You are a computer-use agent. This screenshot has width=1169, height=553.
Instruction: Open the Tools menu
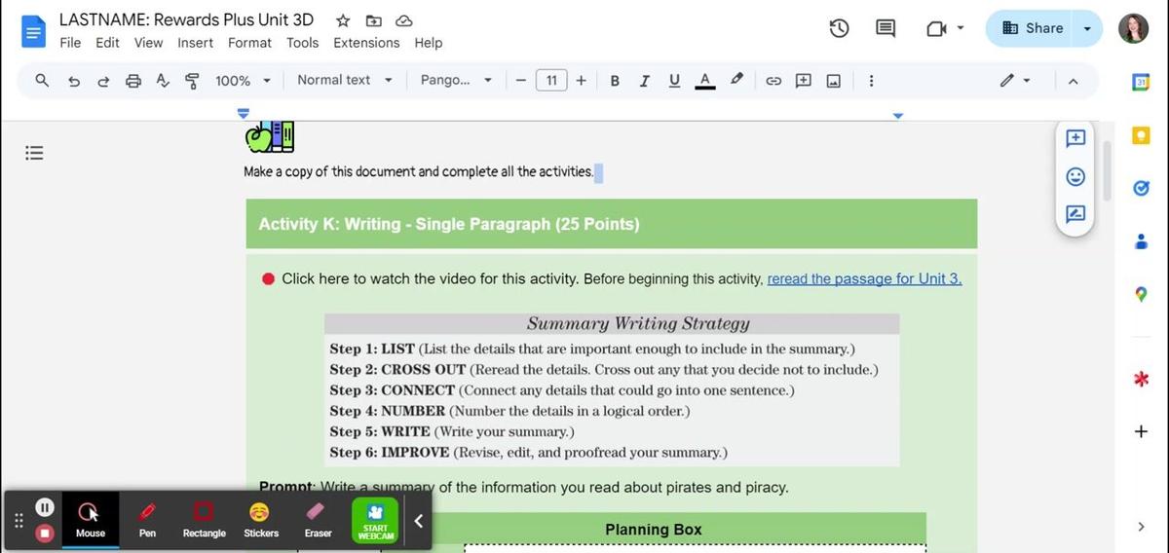point(302,43)
